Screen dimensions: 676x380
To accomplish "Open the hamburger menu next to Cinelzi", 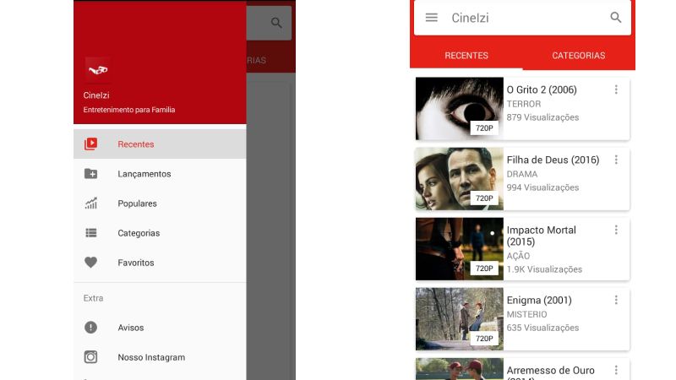I will 432,18.
